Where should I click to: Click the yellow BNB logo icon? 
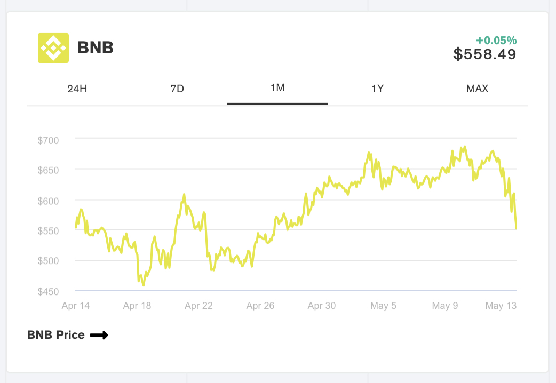(x=53, y=48)
